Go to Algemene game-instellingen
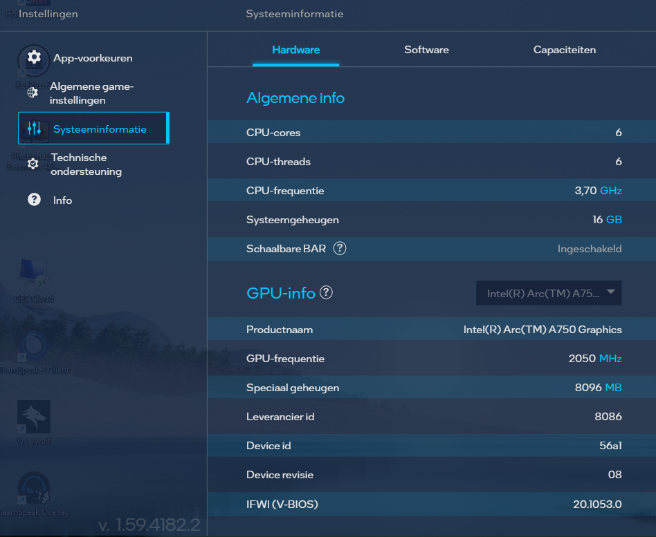This screenshot has width=656, height=537. [91, 93]
